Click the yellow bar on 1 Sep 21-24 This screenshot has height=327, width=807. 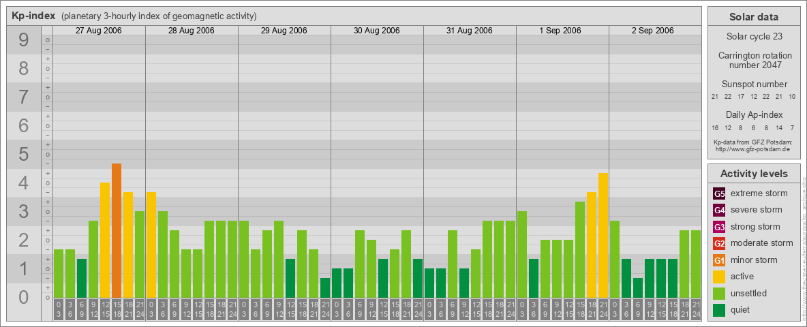click(603, 235)
